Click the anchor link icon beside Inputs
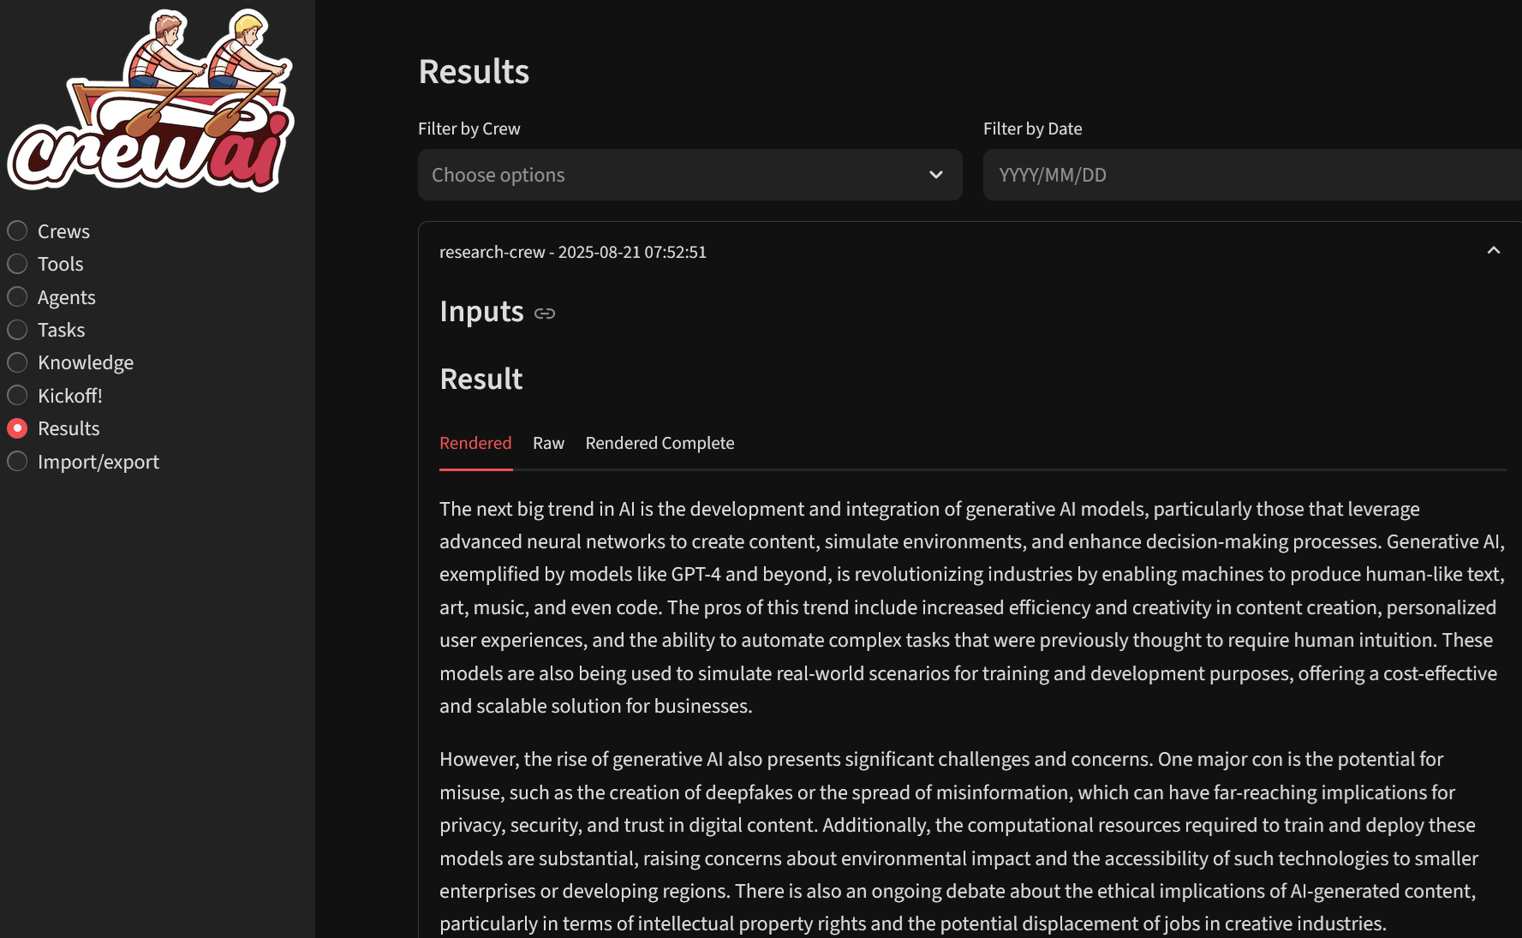 (545, 314)
